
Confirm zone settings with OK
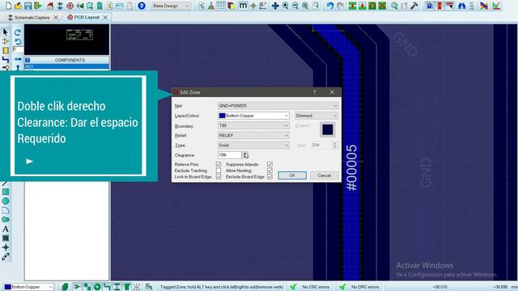point(292,175)
